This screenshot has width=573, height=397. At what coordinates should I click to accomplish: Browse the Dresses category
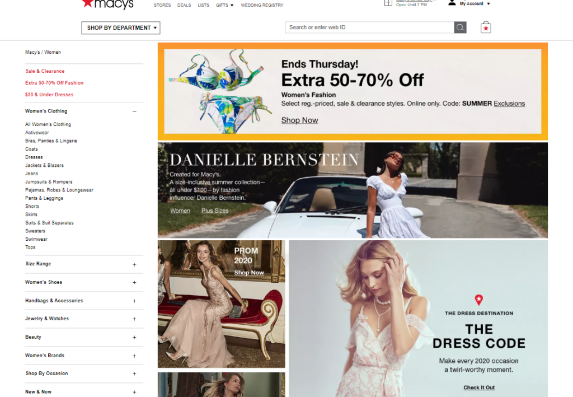pyautogui.click(x=34, y=157)
